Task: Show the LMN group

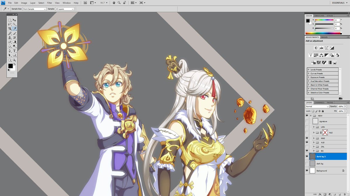Action: click(307, 127)
